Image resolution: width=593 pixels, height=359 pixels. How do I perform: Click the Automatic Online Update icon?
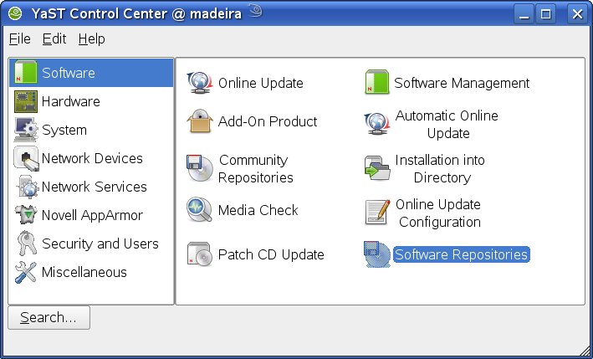[376, 124]
